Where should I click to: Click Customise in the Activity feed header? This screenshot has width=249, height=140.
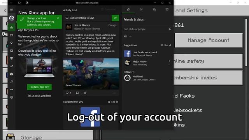pyautogui.click(x=109, y=9)
